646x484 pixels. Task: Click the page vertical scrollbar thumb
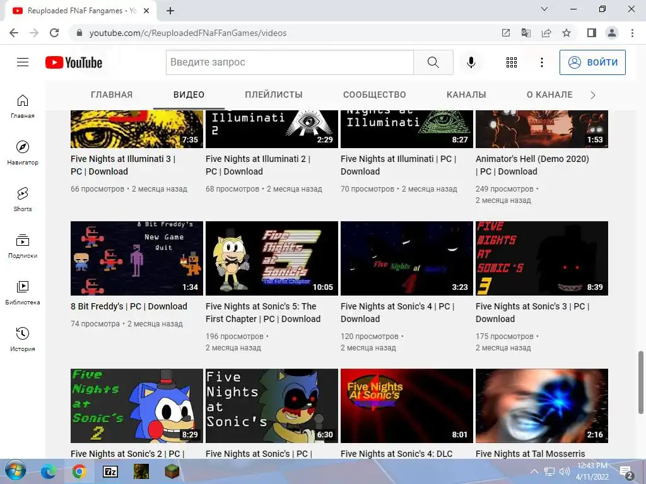pyautogui.click(x=640, y=383)
